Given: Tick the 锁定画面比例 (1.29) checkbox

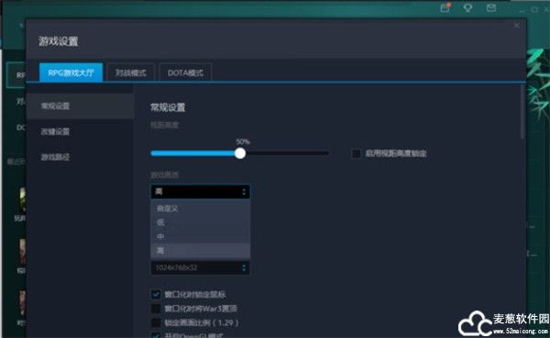Looking at the screenshot, I should coord(156,322).
